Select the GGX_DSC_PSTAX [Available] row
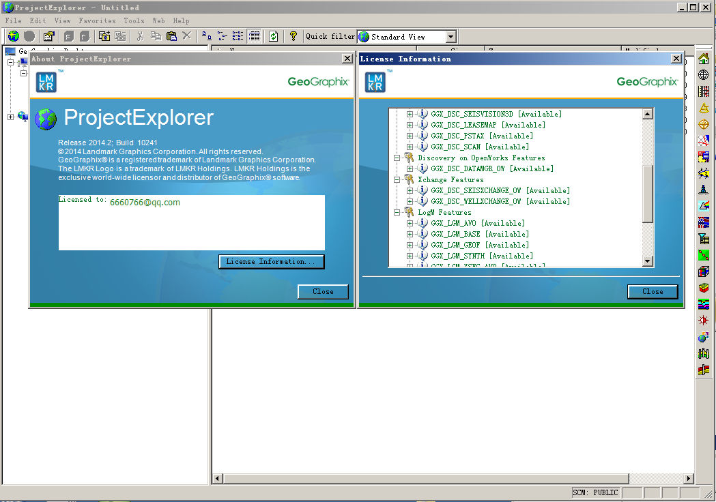The image size is (716, 502). pyautogui.click(x=482, y=136)
